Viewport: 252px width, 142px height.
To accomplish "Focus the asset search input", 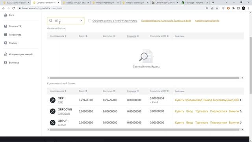I will pyautogui.click(x=66, y=21).
